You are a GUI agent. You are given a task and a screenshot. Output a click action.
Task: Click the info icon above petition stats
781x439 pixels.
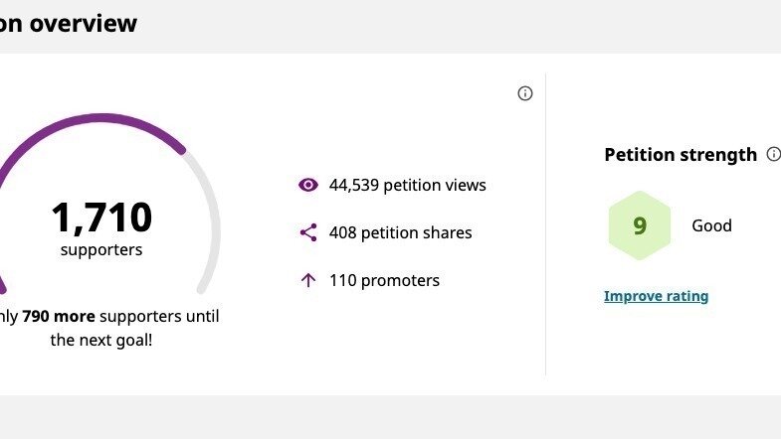point(525,93)
